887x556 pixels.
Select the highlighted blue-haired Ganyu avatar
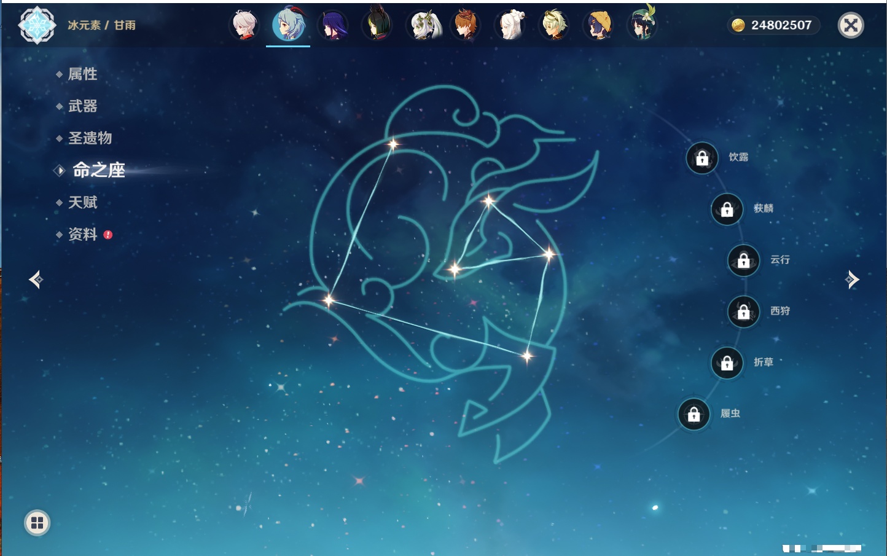(288, 25)
